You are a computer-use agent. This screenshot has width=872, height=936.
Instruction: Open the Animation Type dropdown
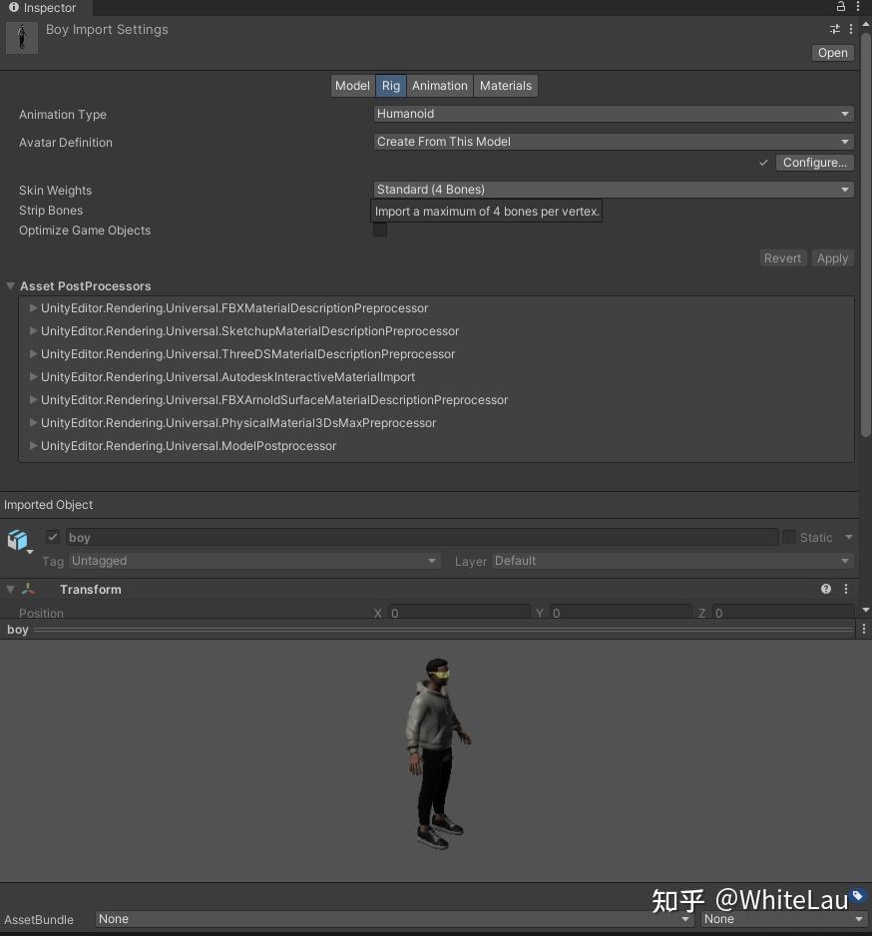(613, 113)
